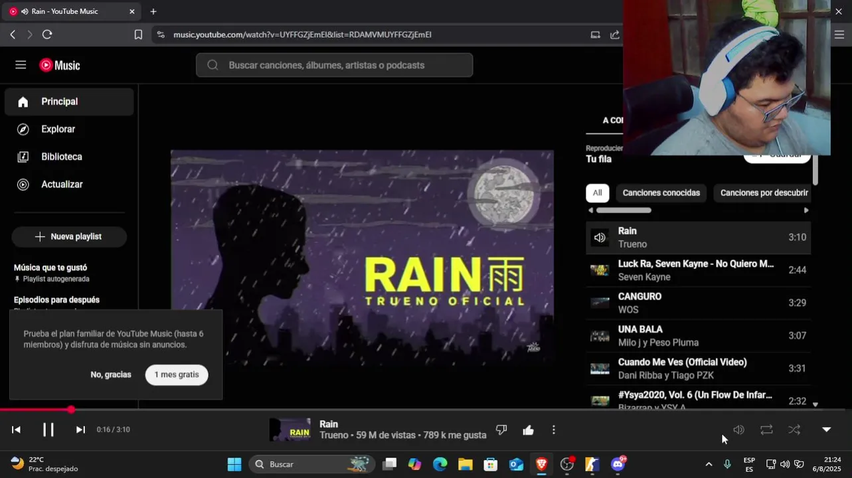Open the Actualizar section
The width and height of the screenshot is (852, 478).
pyautogui.click(x=69, y=185)
